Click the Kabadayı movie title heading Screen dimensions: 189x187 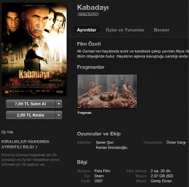pyautogui.click(x=93, y=7)
